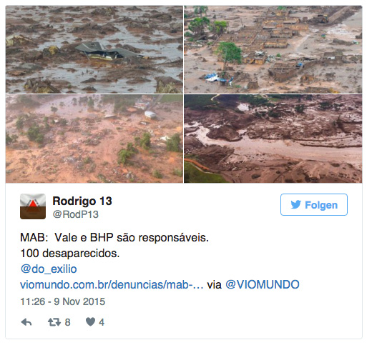Open the misty hillside mud photo

94,139
